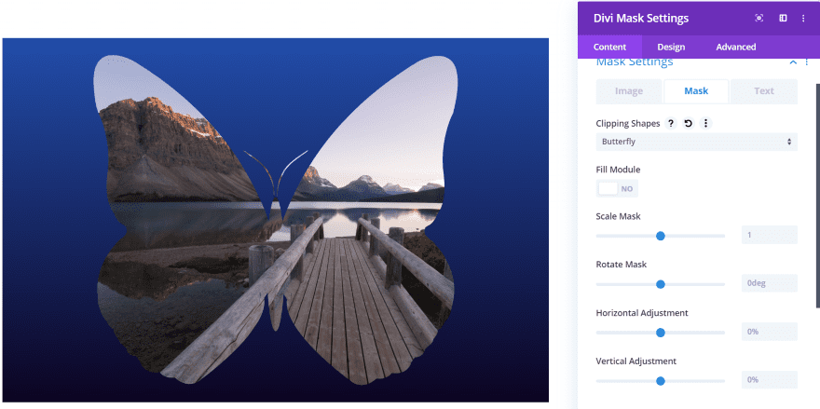Open the Butterfly clipping shapes dropdown
The image size is (820, 409).
tap(697, 142)
